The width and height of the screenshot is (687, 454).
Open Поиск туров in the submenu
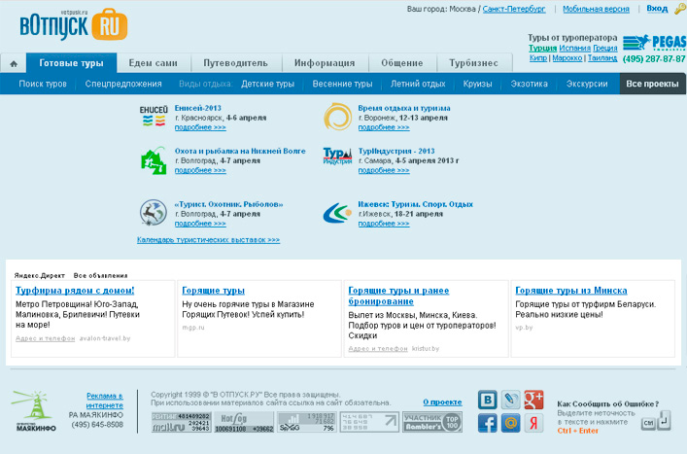coord(43,84)
